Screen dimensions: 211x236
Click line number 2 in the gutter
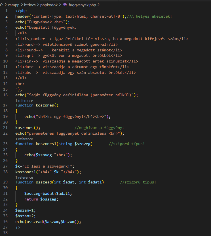coord(7,16)
